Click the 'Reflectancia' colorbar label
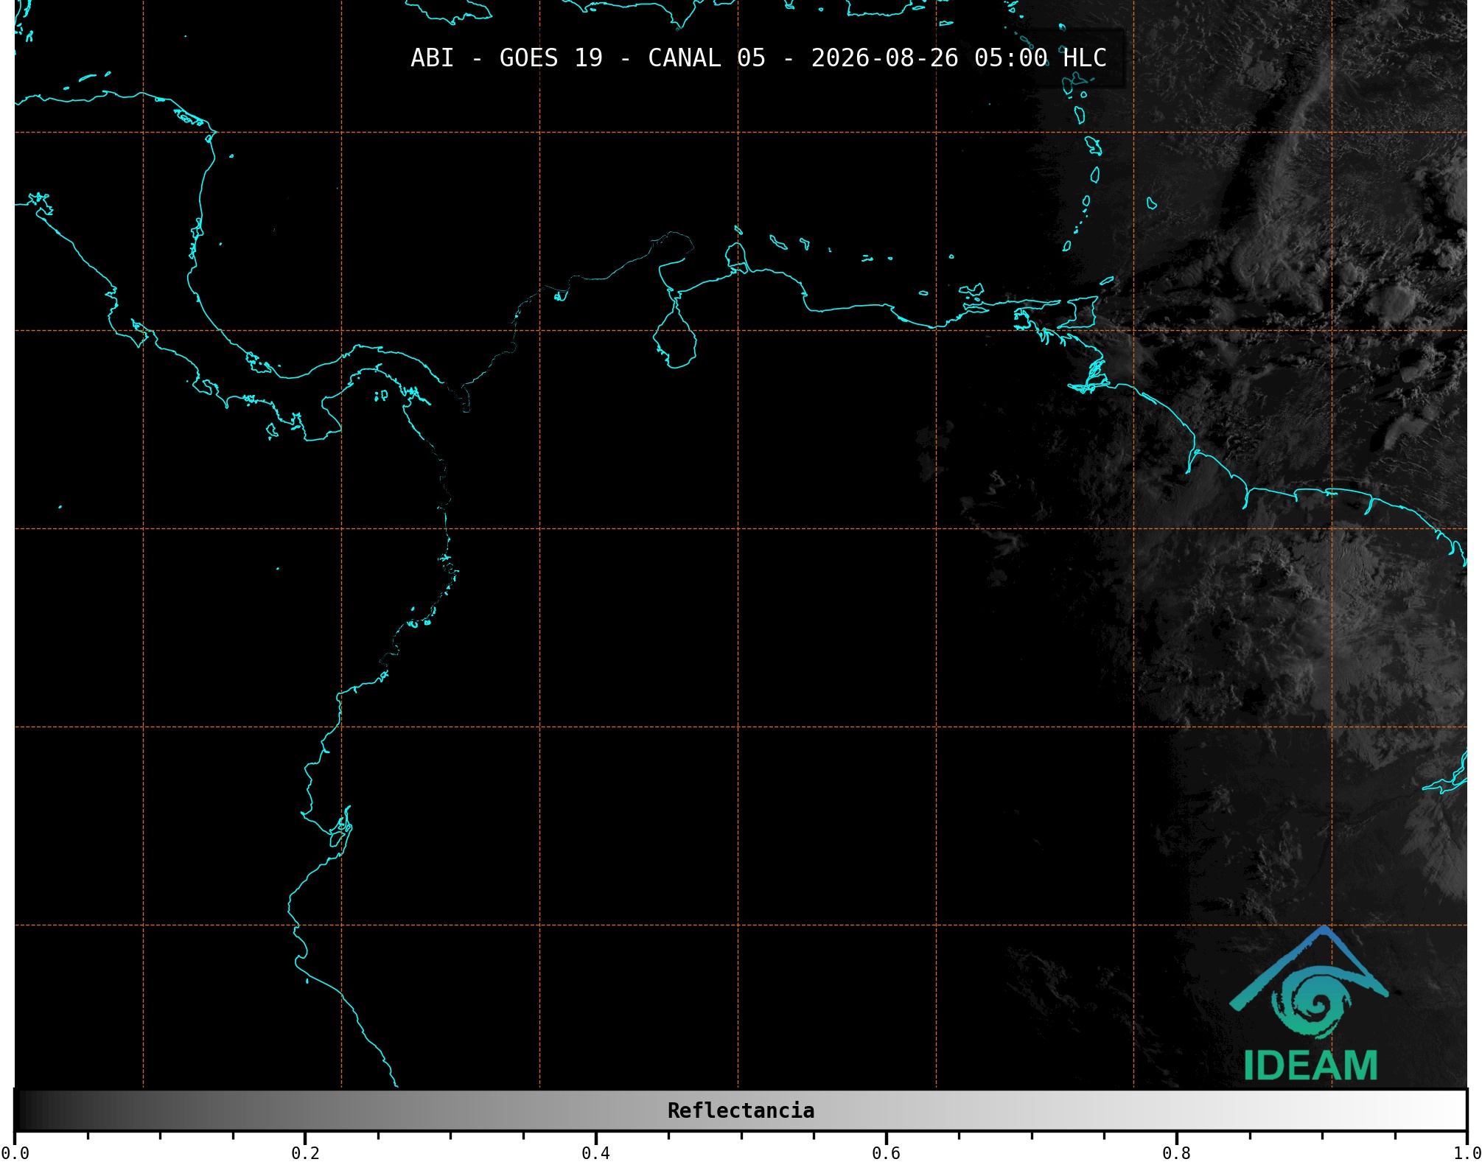This screenshot has height=1162, width=1482. pyautogui.click(x=741, y=1110)
